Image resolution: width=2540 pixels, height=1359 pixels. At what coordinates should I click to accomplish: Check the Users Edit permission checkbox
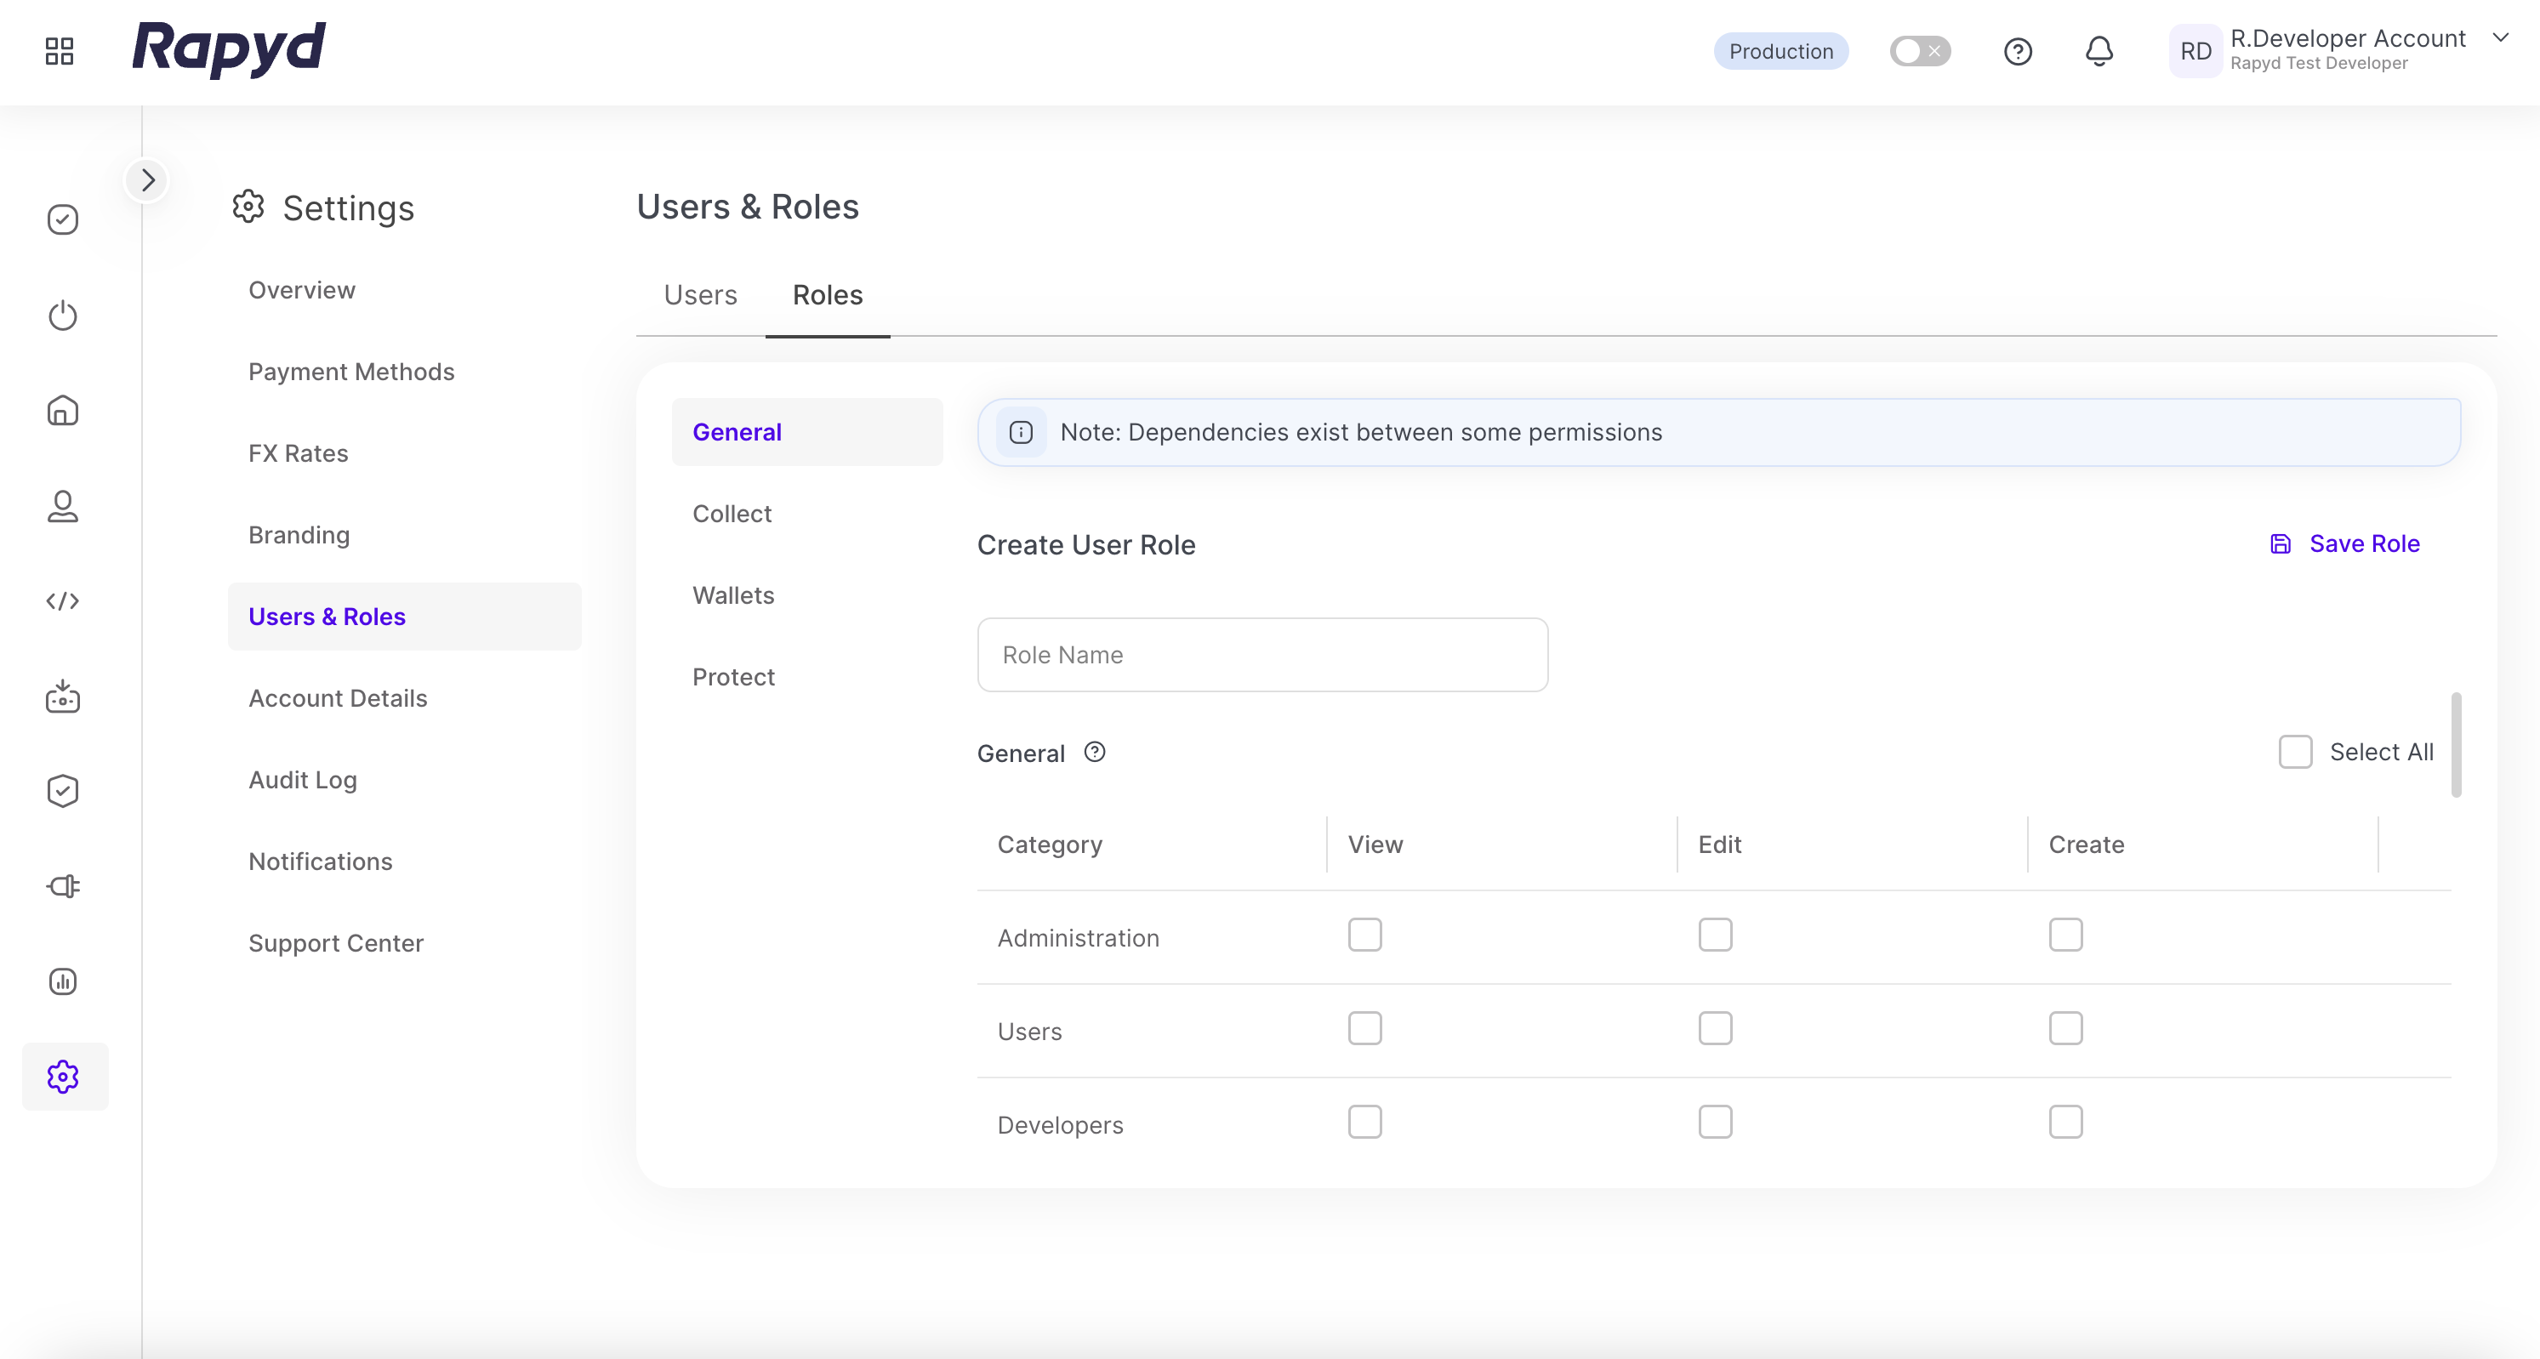[1715, 1028]
